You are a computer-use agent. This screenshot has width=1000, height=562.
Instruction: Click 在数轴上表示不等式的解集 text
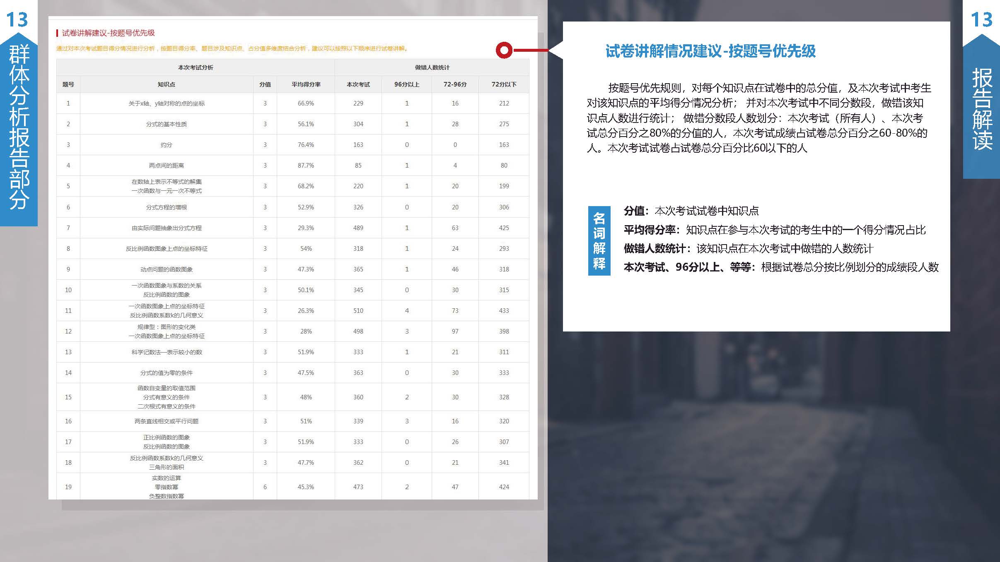pos(167,182)
